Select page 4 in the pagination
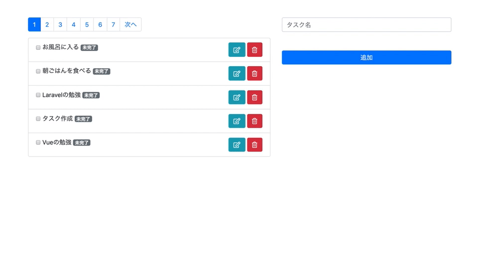The image size is (478, 257). [74, 24]
